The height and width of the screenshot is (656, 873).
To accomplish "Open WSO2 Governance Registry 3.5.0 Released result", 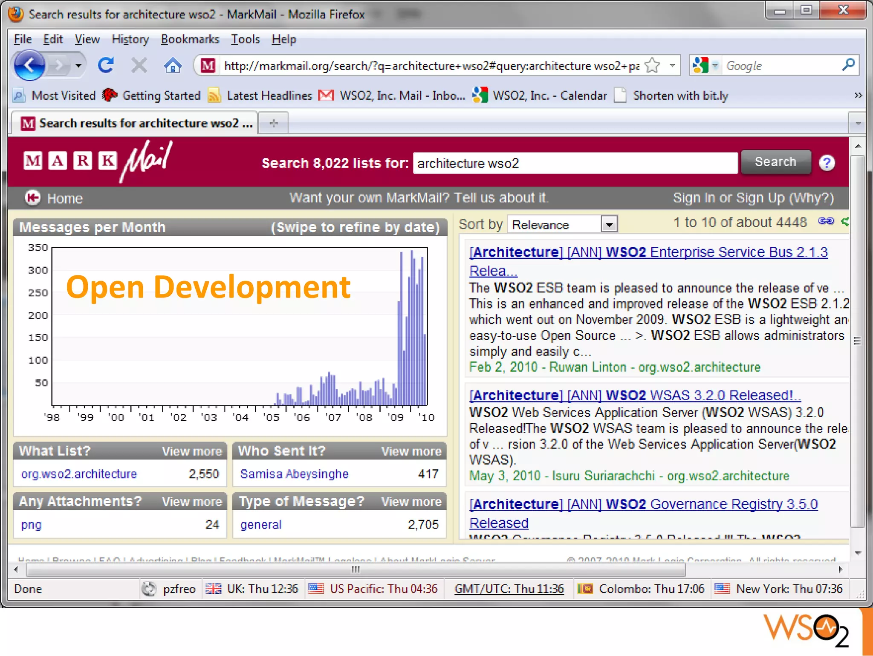I will pyautogui.click(x=644, y=513).
